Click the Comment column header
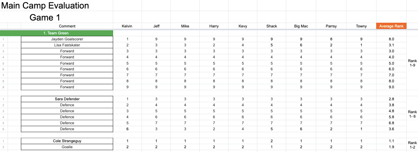 [x=67, y=26]
